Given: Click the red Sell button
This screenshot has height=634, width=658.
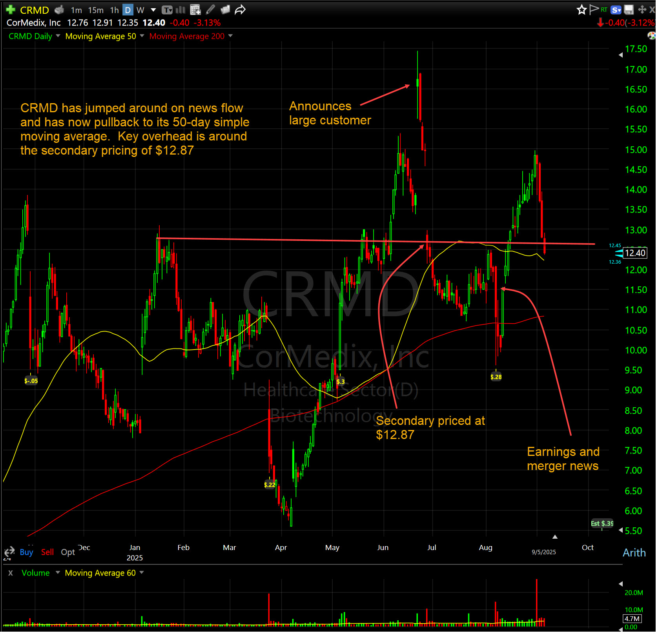Looking at the screenshot, I should click(x=47, y=552).
